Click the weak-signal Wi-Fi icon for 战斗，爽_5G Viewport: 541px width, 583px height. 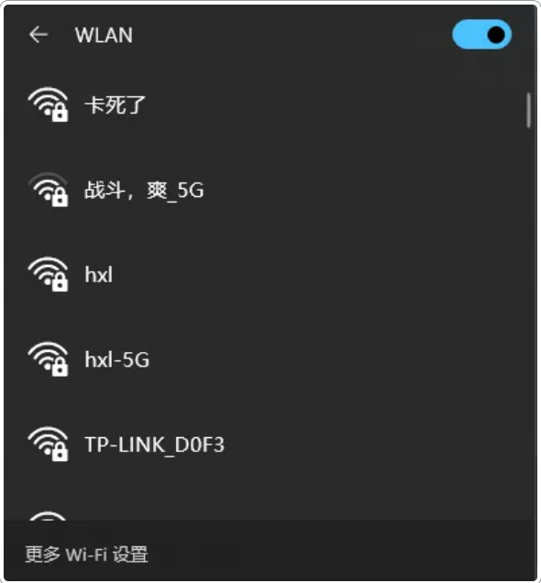click(x=48, y=189)
